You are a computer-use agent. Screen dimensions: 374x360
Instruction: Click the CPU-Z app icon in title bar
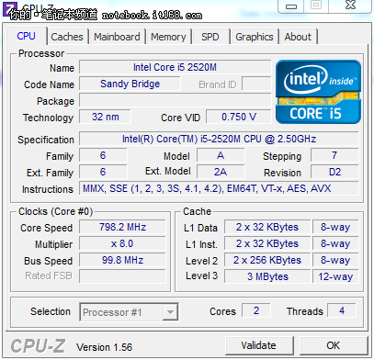point(10,8)
